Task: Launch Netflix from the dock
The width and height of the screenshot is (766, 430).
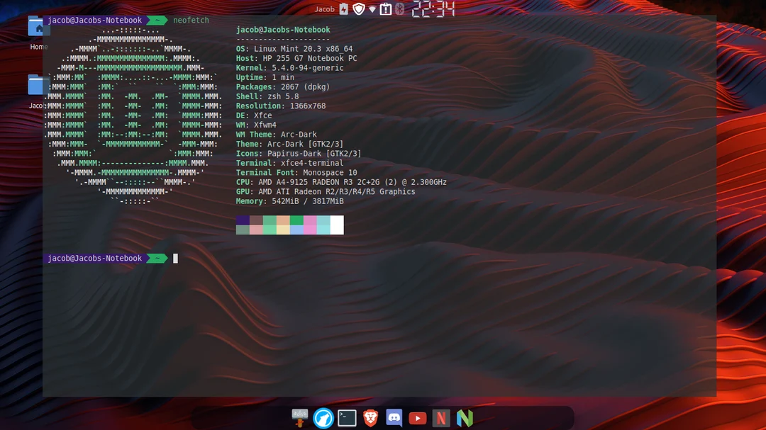Action: 440,418
